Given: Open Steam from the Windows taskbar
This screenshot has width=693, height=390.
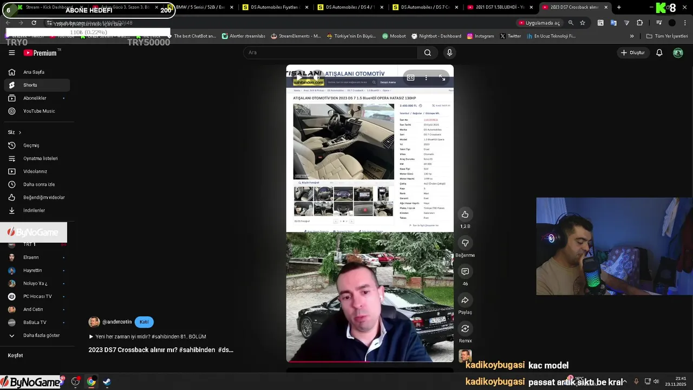Looking at the screenshot, I should tap(107, 382).
